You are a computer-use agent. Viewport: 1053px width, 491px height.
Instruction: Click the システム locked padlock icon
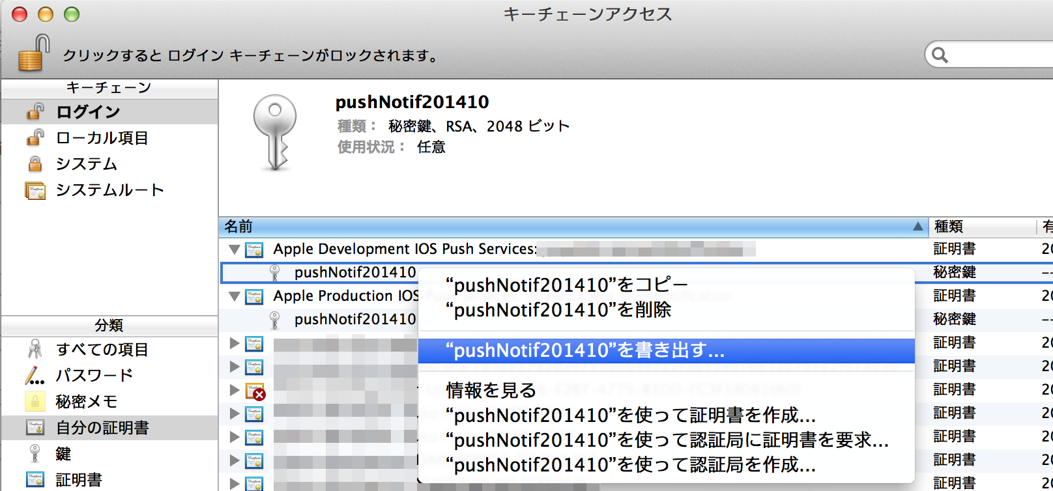coord(35,164)
